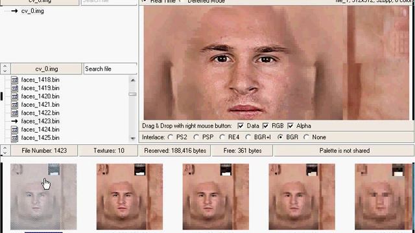Select BGR+I interlace option

(x=248, y=137)
